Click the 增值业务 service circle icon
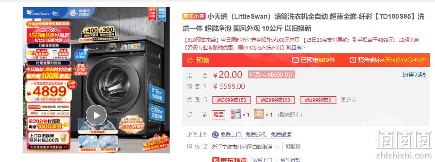The image size is (435, 162). click(x=215, y=135)
